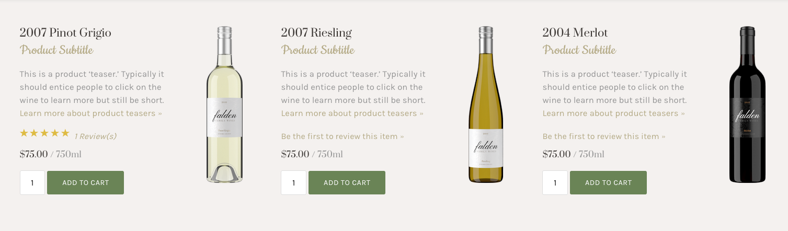
Task: Open the 2007 Pinot Grigio title
Action: [x=65, y=33]
